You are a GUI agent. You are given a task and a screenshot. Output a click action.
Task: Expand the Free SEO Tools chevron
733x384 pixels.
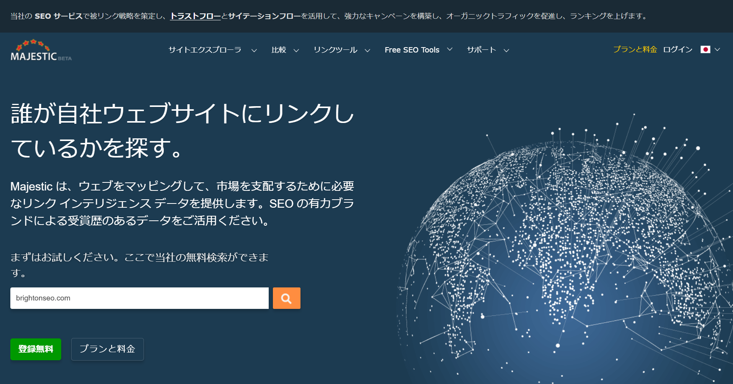coord(450,49)
